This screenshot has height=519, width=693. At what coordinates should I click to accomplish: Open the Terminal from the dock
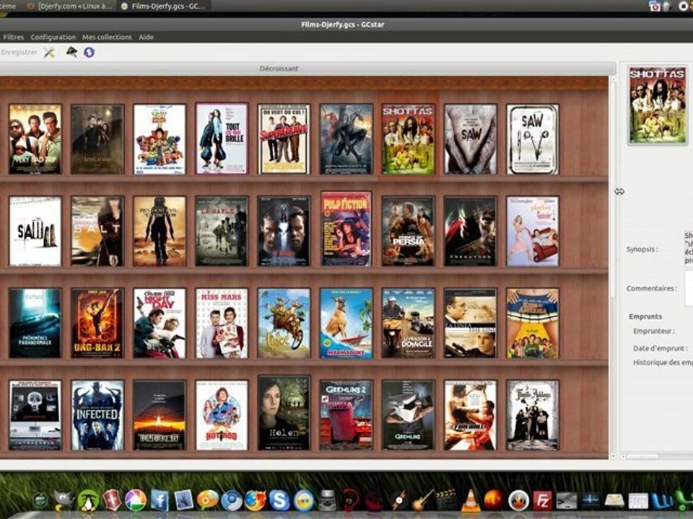pos(566,501)
